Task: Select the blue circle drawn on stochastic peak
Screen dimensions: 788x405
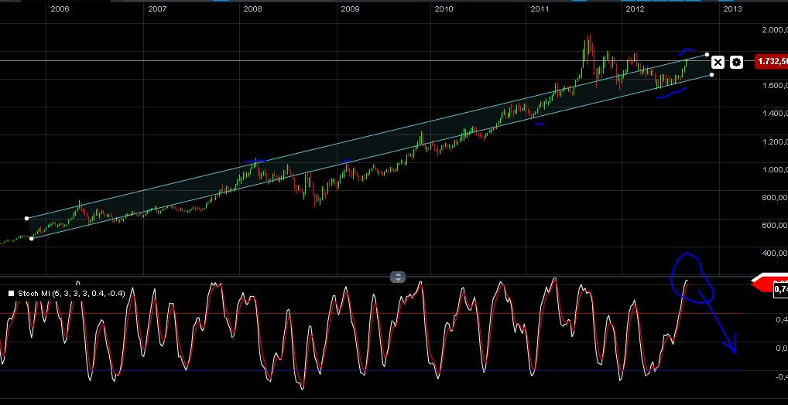Action: (x=691, y=278)
